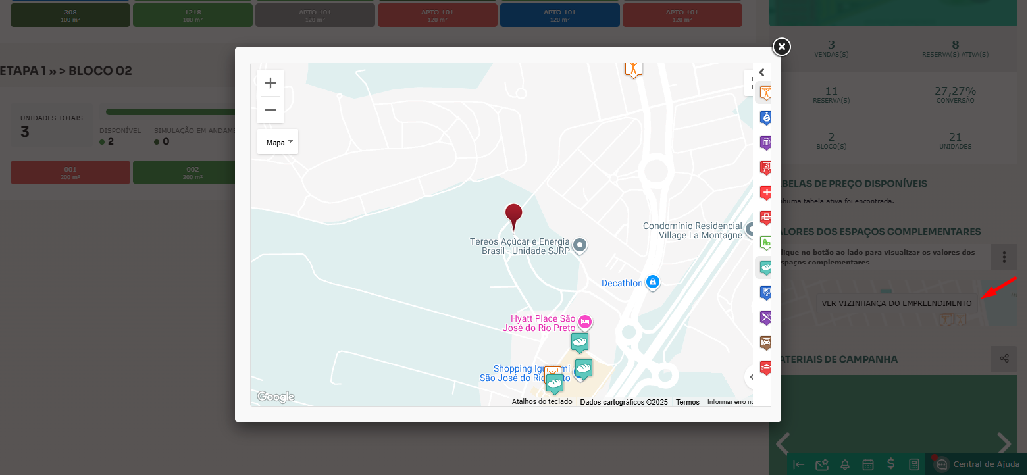Viewport: 1028px width, 475px height.
Task: Click Condomínio Residencial Village La Montagne label
Action: [x=692, y=230]
